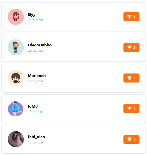
Task: View fabi_olao's eye photo avatar
Action: click(16, 139)
